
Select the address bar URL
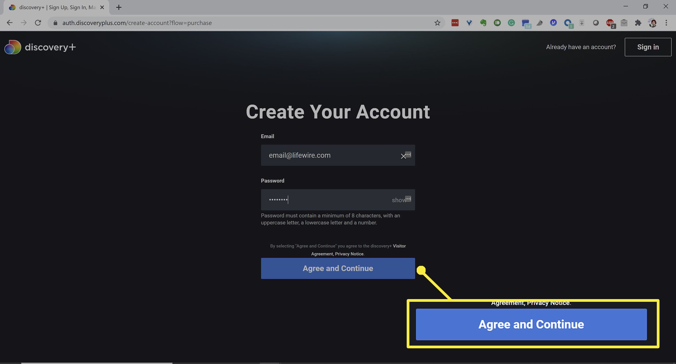136,22
